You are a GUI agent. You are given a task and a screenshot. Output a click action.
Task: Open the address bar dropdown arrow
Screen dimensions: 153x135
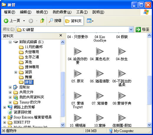(x=131, y=30)
